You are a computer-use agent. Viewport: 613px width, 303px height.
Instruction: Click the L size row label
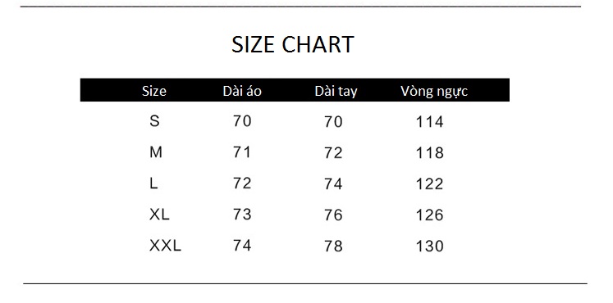153,183
